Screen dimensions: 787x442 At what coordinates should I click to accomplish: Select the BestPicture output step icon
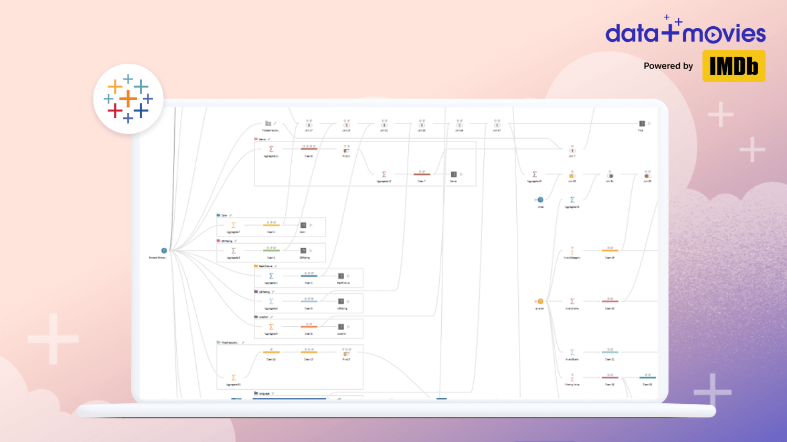tap(341, 276)
